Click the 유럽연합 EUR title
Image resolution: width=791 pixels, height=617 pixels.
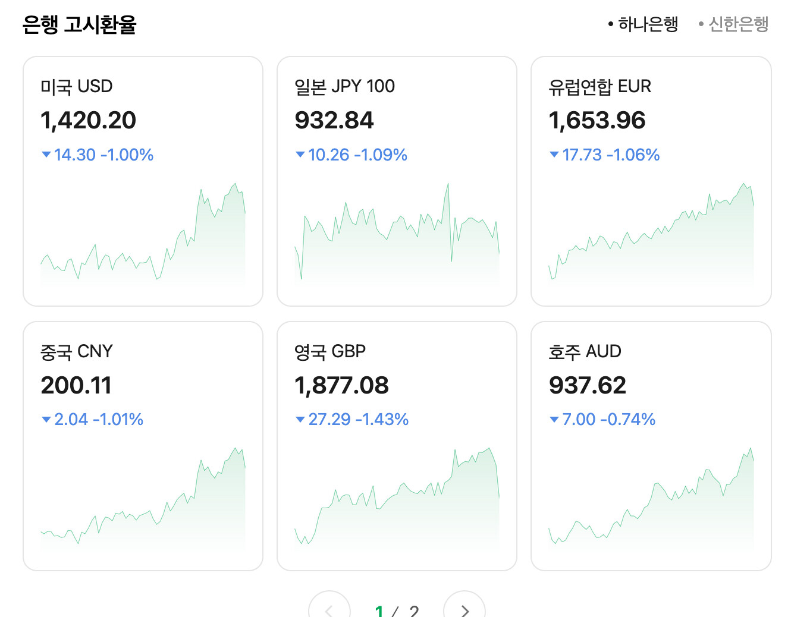(599, 87)
